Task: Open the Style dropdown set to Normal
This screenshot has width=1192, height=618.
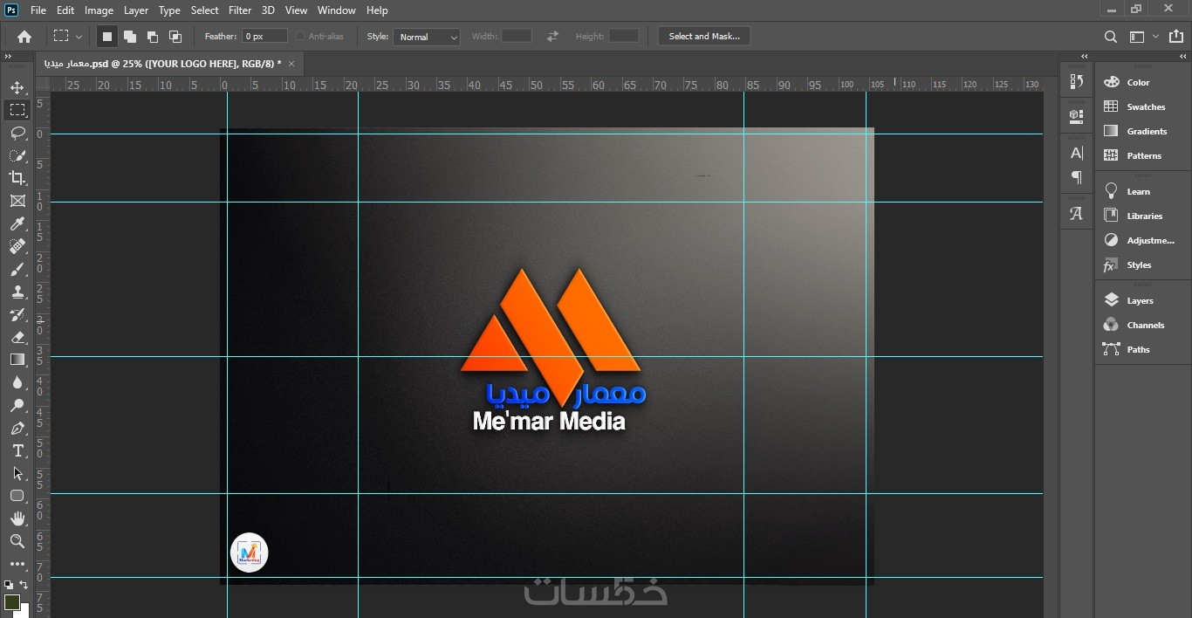Action: point(427,37)
